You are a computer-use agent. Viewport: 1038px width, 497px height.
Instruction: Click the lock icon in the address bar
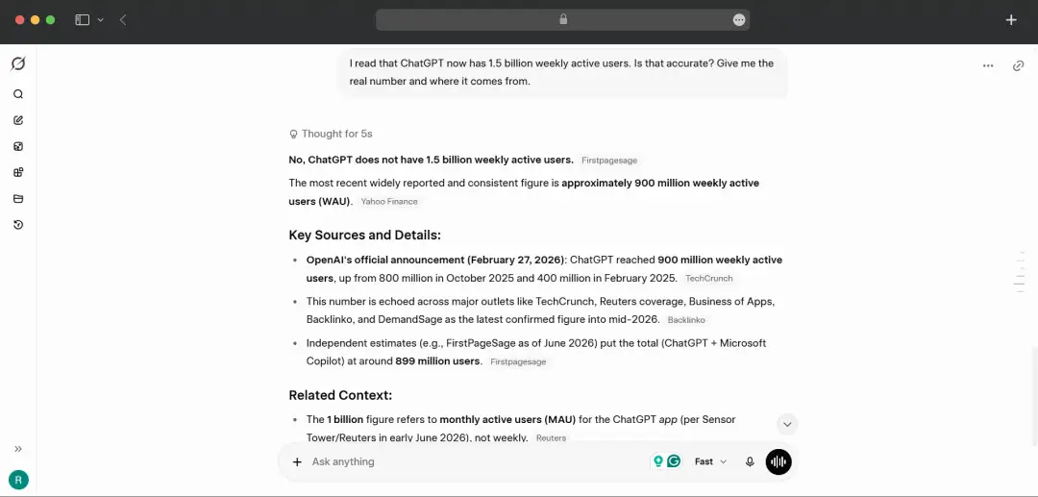(563, 20)
